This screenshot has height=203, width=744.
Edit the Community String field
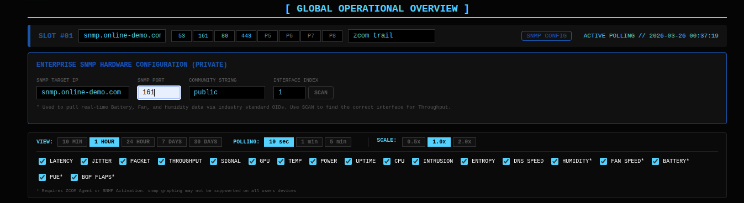(227, 93)
